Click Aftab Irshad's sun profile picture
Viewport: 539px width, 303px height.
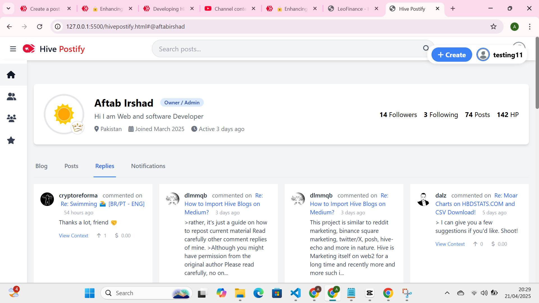[64, 114]
